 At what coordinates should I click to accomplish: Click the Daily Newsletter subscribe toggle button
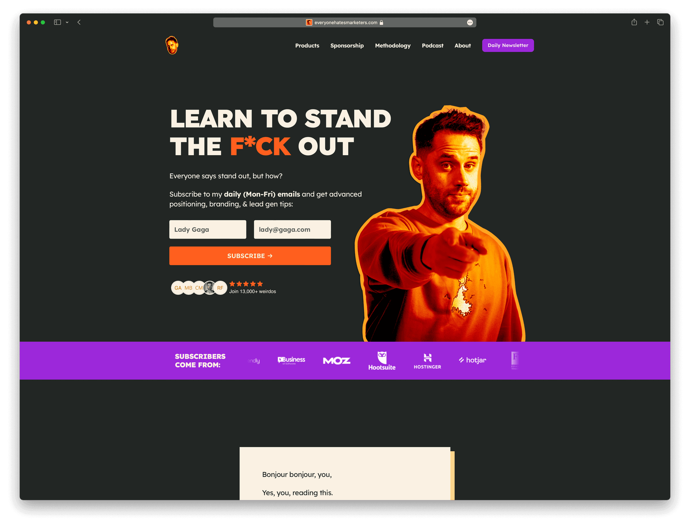point(507,45)
